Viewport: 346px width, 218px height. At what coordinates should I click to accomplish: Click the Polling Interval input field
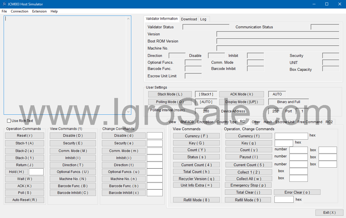point(206,111)
